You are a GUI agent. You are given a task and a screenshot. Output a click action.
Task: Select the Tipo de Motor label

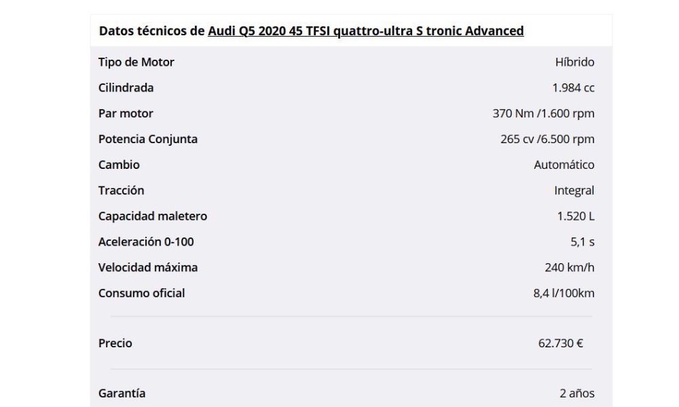point(136,62)
